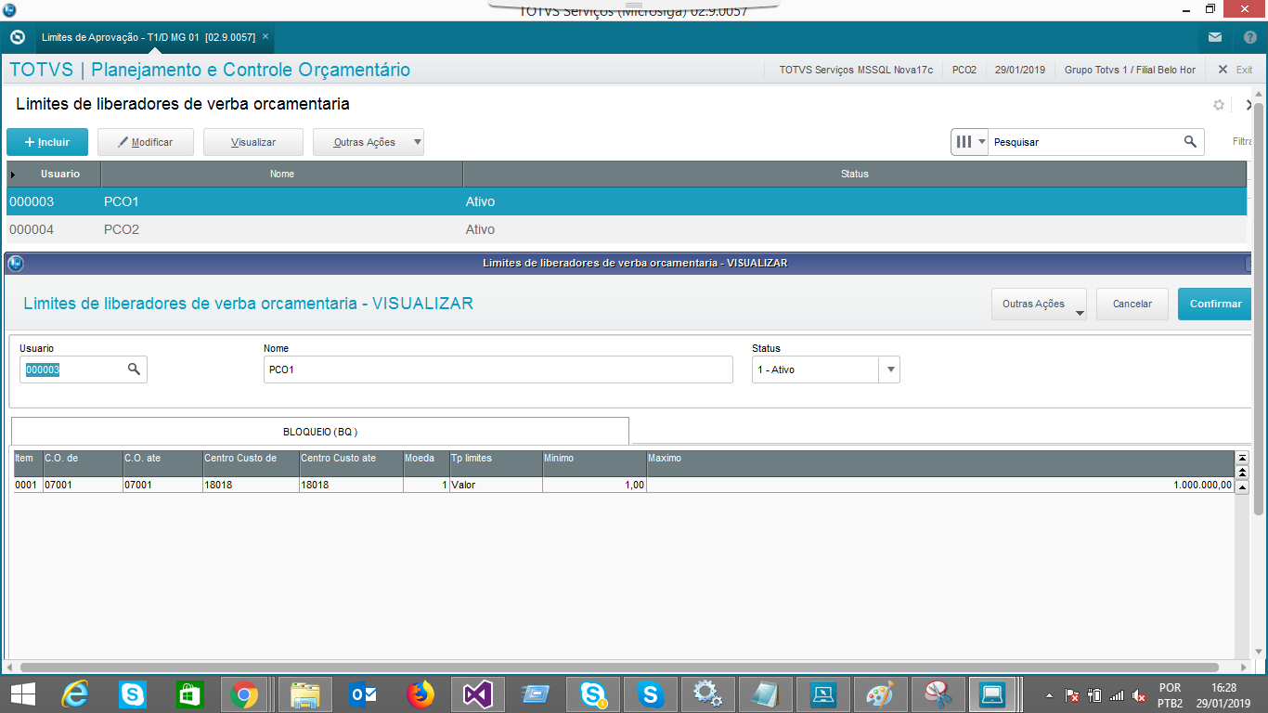Click the Centro Custo de cell 18018
Viewport: 1268px width, 713px height.
click(251, 485)
